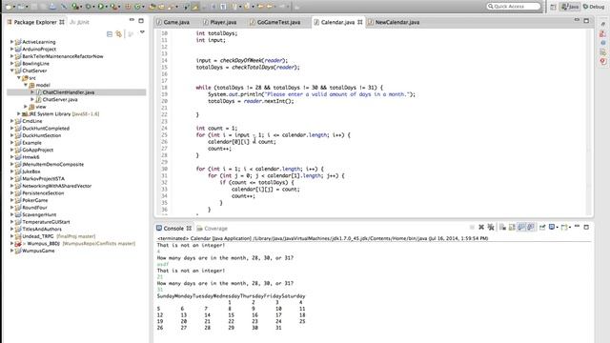Click the Open Console icon
The width and height of the screenshot is (610, 343).
(564, 227)
